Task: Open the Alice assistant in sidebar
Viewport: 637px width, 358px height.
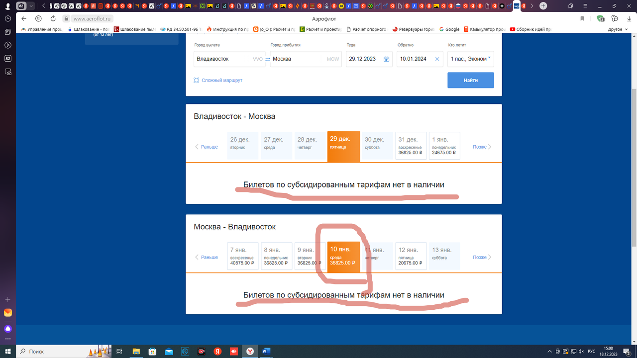Action: tap(8, 329)
